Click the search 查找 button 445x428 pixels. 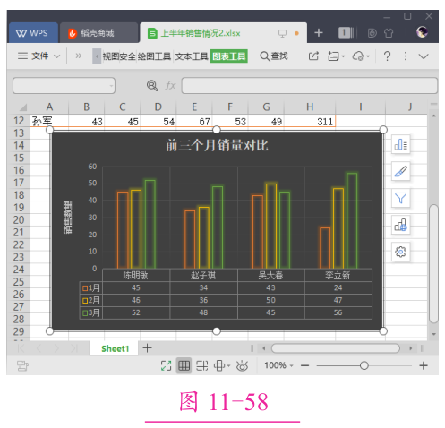(x=274, y=56)
